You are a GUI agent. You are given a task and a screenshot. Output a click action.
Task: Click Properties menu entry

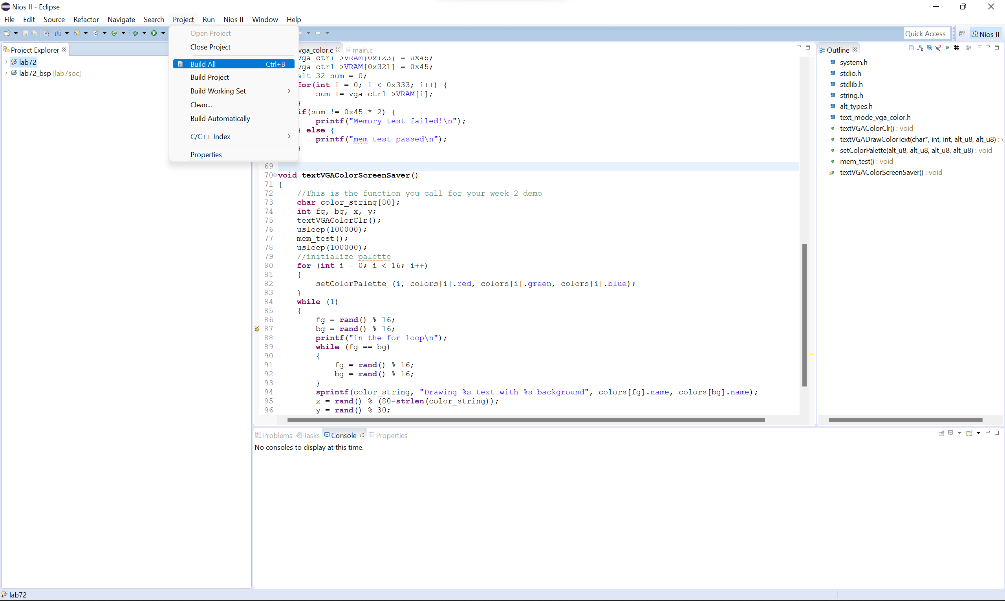205,154
